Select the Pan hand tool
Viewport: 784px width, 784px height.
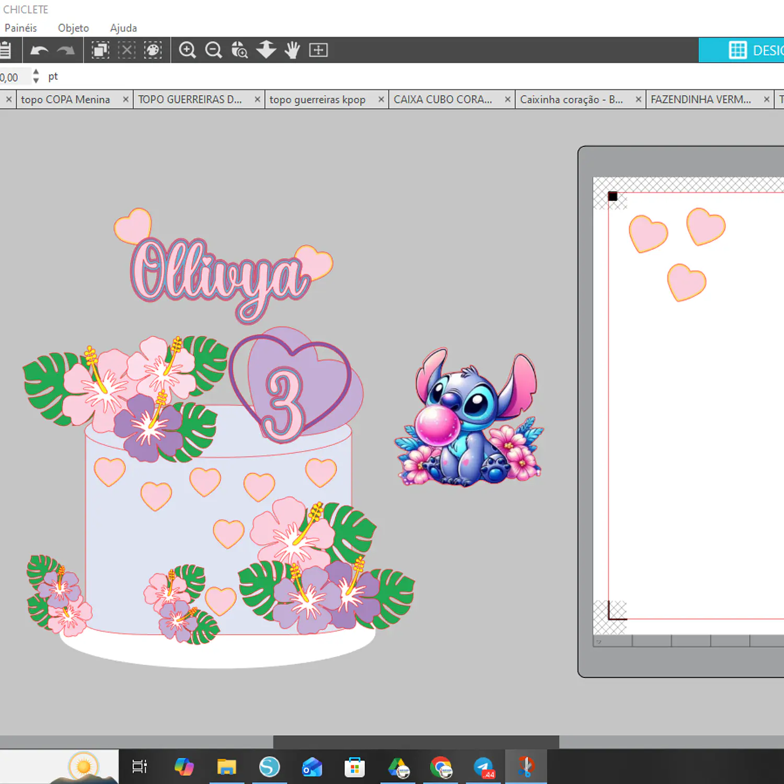[x=292, y=50]
